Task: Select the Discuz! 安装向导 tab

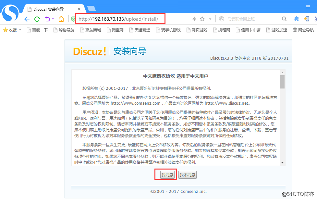Action: point(54,9)
